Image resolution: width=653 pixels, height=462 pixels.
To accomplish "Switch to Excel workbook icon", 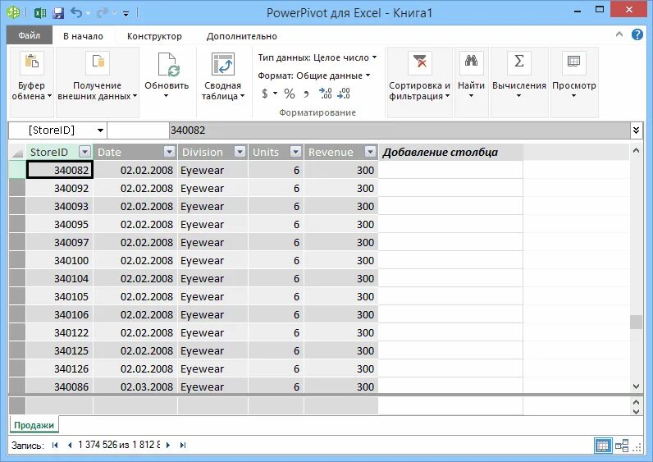I will tap(40, 13).
